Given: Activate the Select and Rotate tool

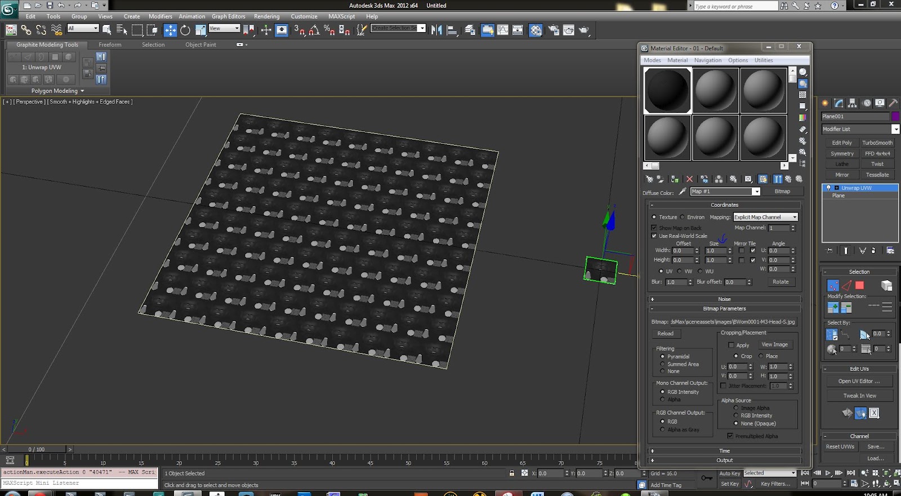Looking at the screenshot, I should [185, 30].
